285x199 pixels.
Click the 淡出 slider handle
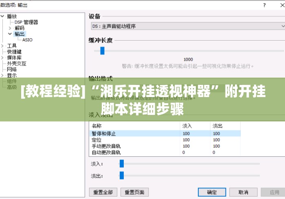tap(122, 175)
